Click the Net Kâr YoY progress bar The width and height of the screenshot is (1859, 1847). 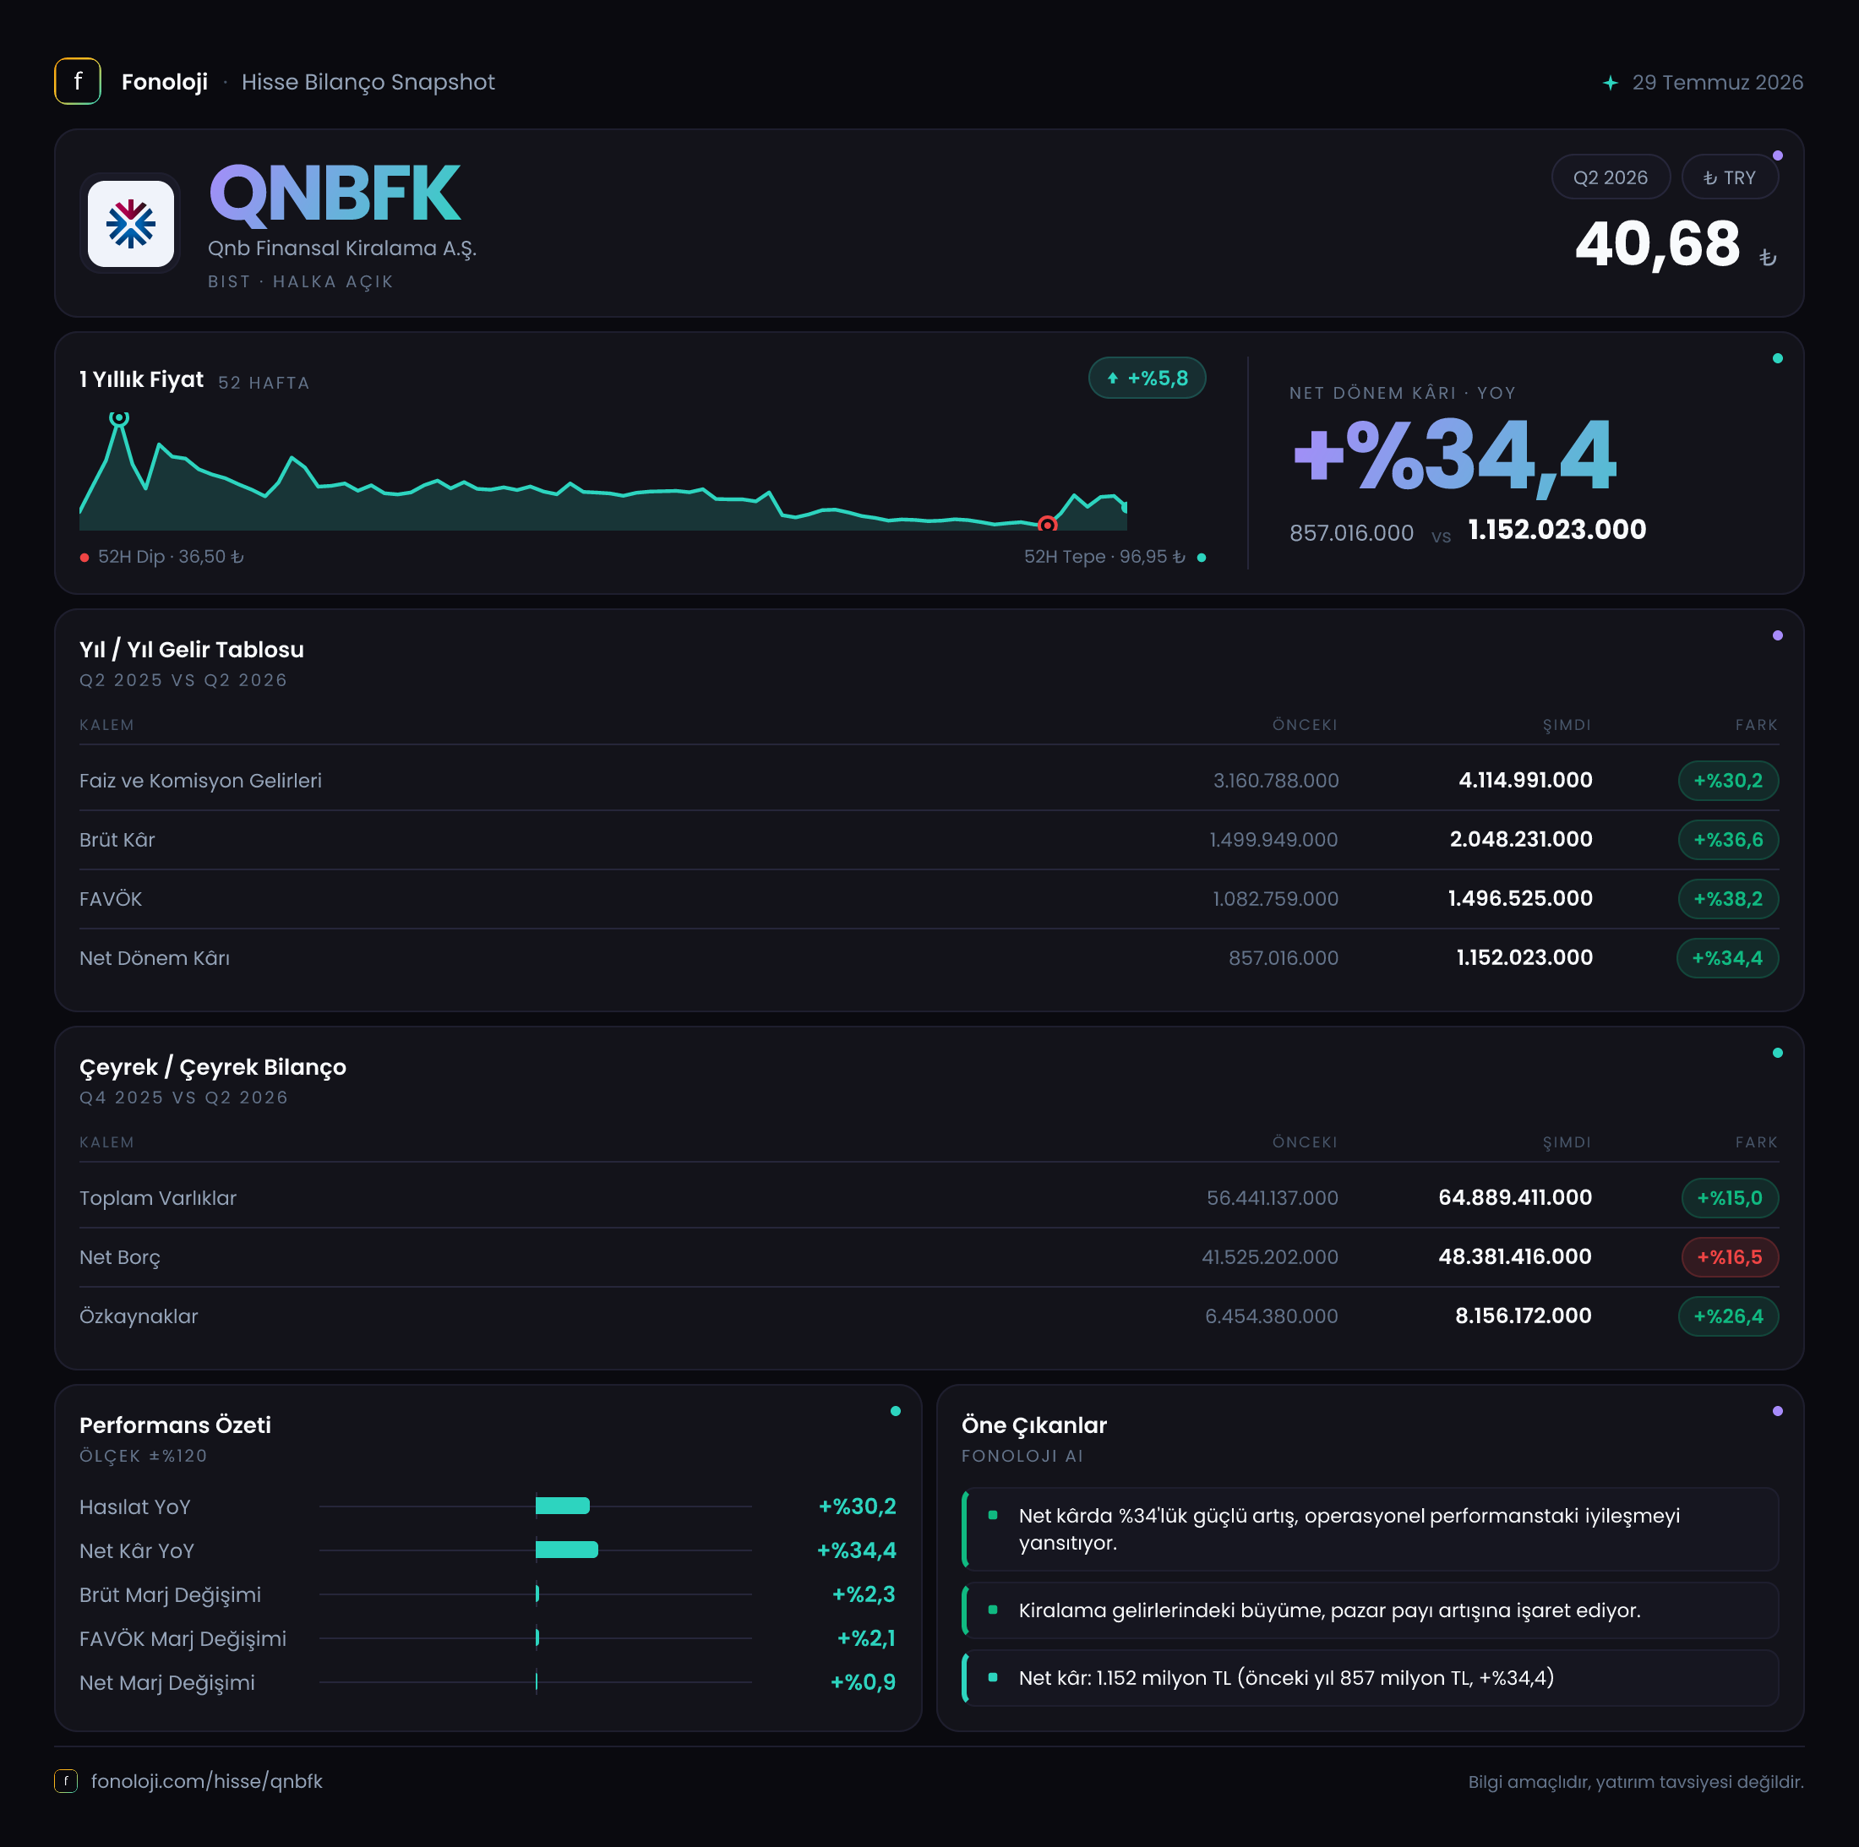click(x=567, y=1550)
